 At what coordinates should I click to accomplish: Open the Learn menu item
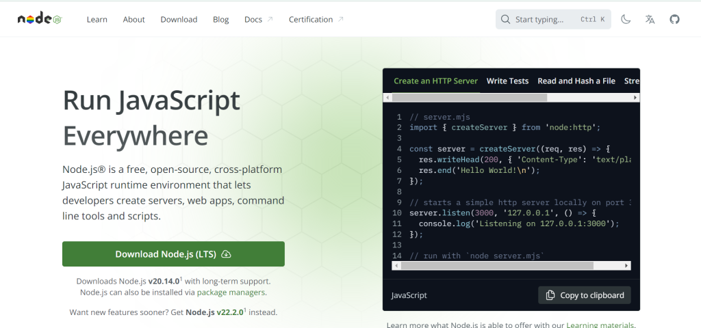coord(97,19)
